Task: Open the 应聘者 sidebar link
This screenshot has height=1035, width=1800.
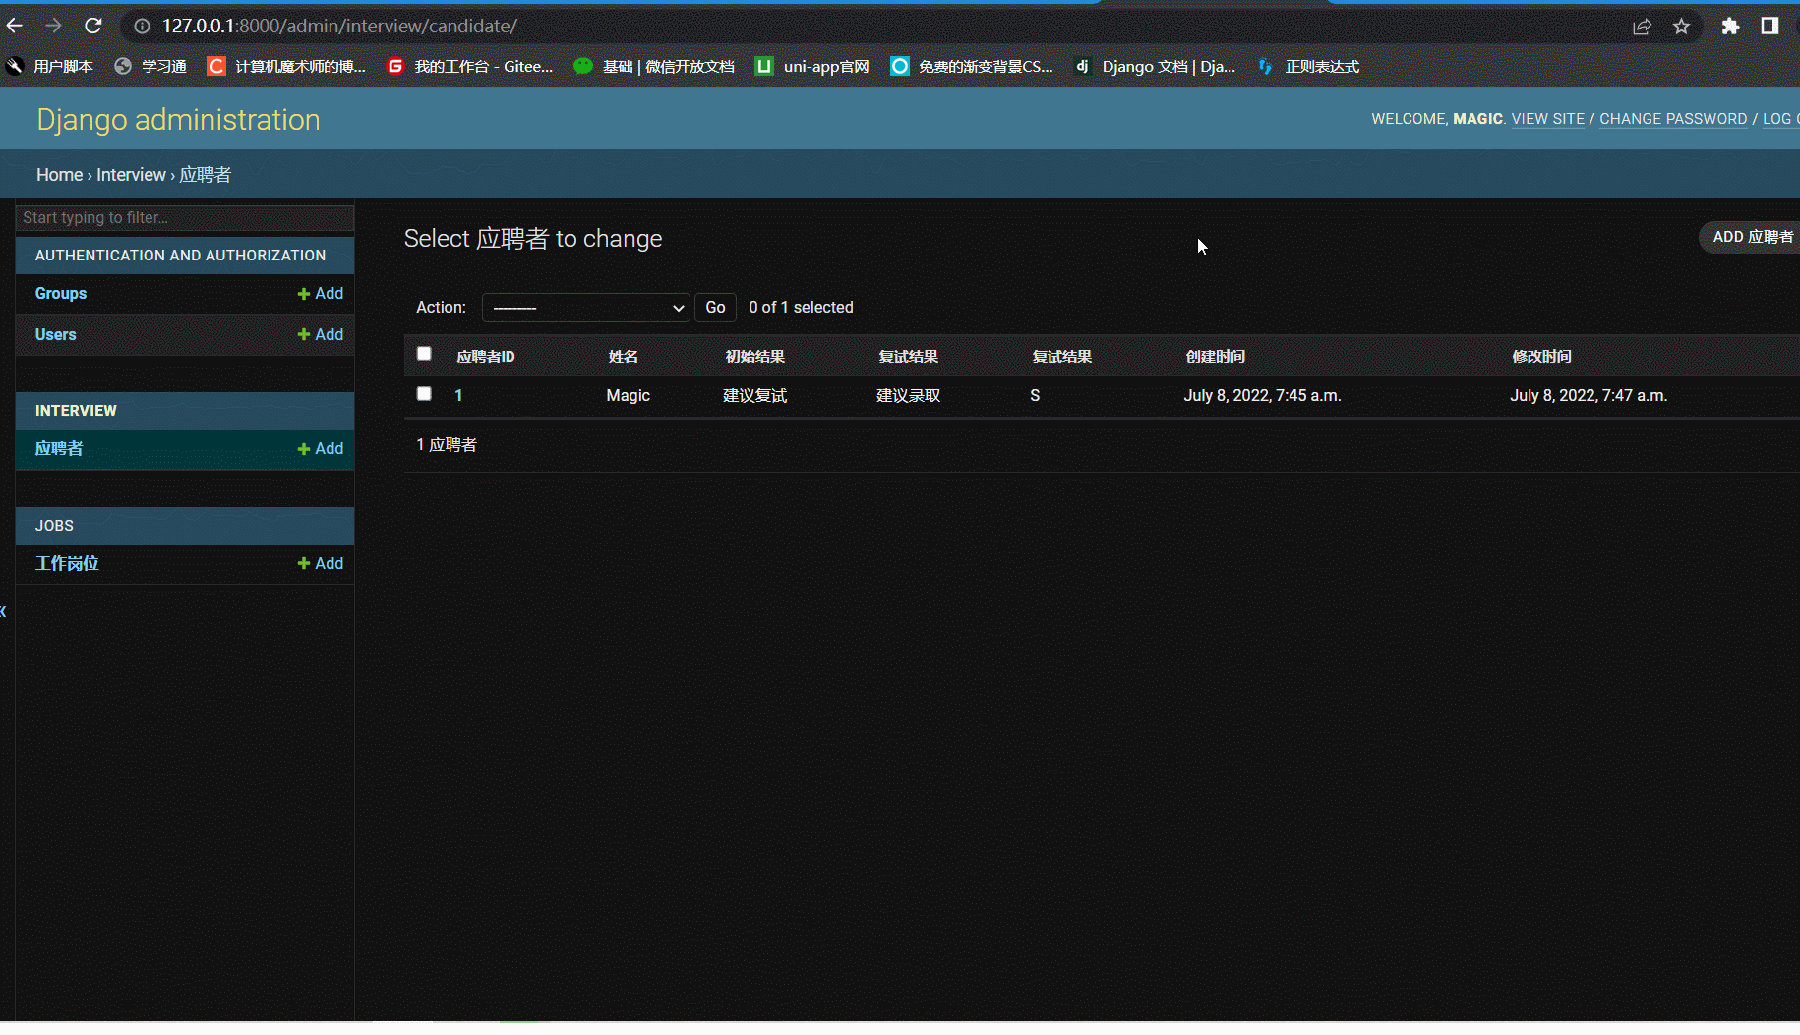Action: coord(59,448)
